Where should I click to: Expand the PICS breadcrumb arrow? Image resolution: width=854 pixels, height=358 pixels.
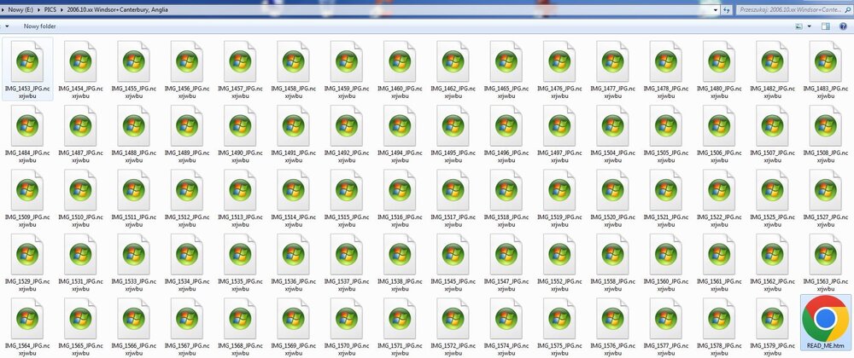coord(62,9)
